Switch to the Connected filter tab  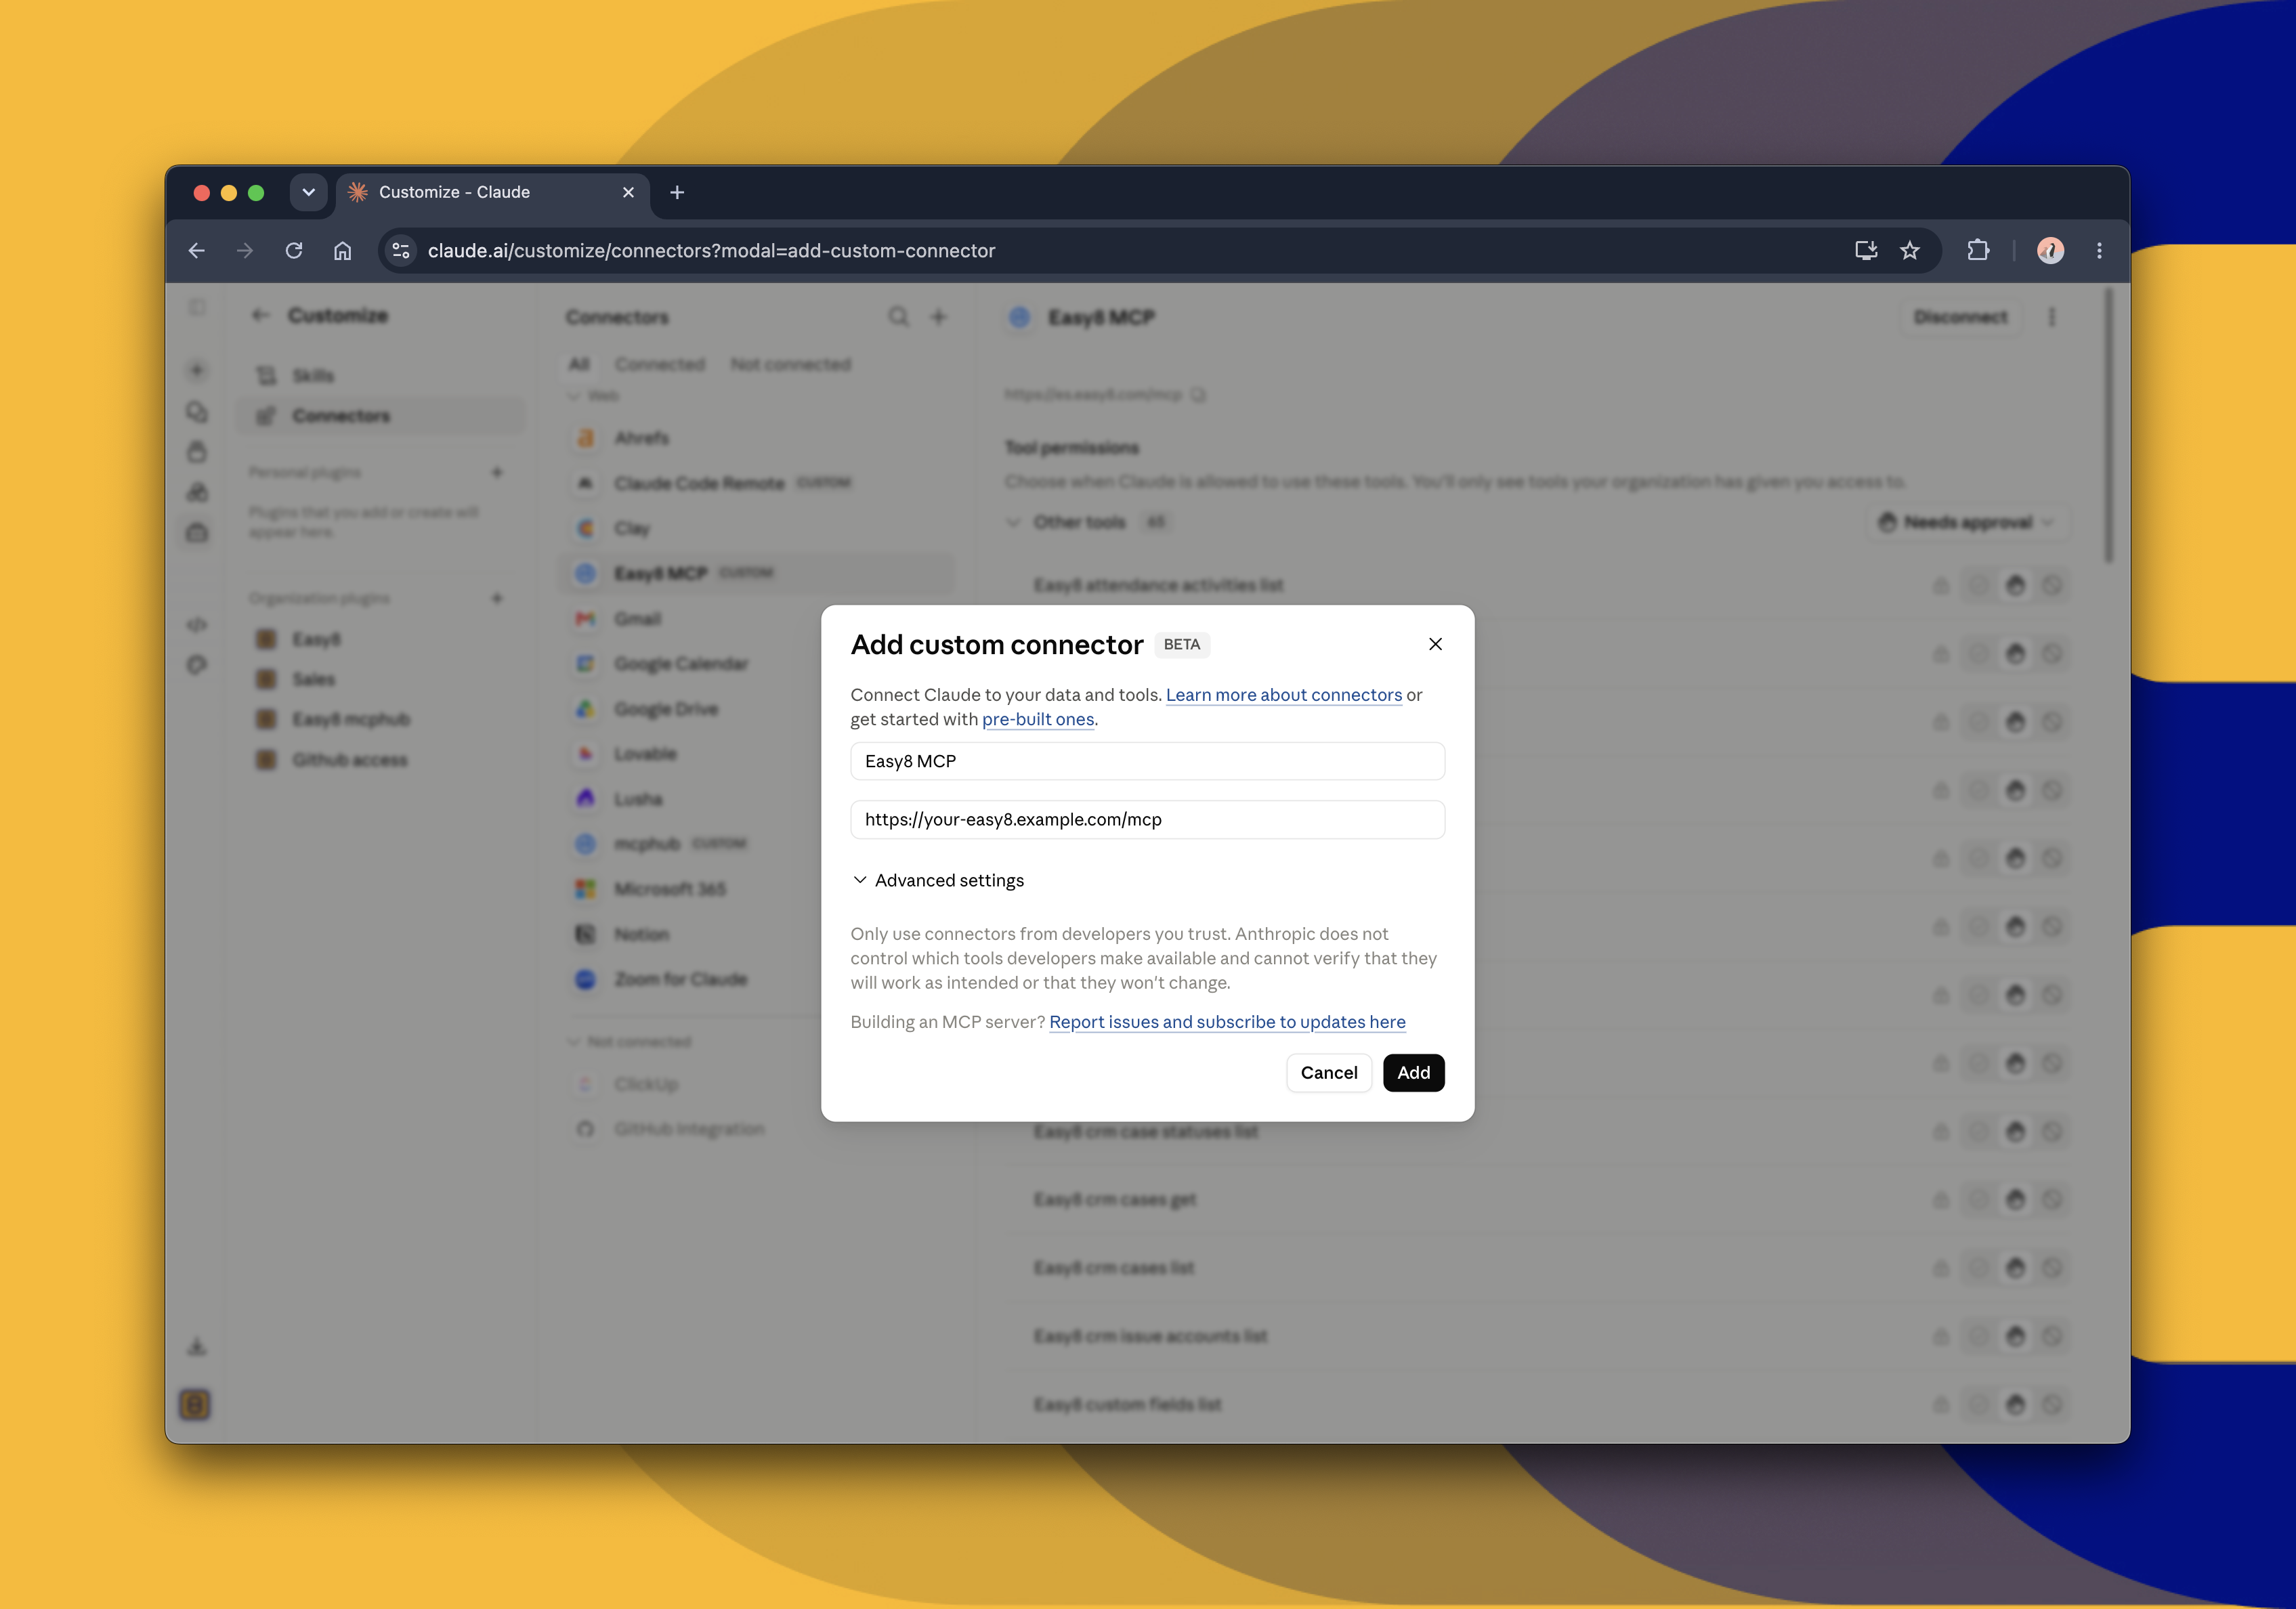click(x=660, y=364)
